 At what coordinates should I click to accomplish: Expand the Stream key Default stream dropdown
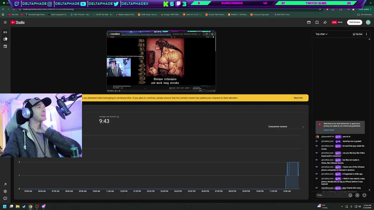[186, 34]
